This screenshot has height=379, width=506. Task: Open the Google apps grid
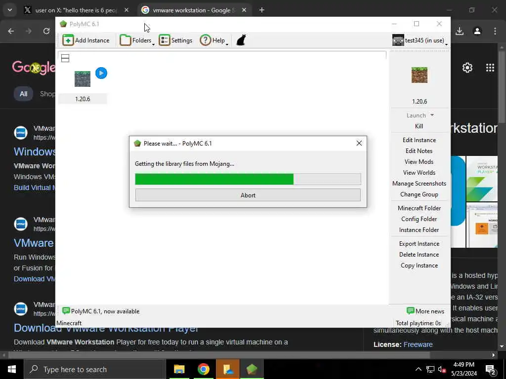click(490, 68)
